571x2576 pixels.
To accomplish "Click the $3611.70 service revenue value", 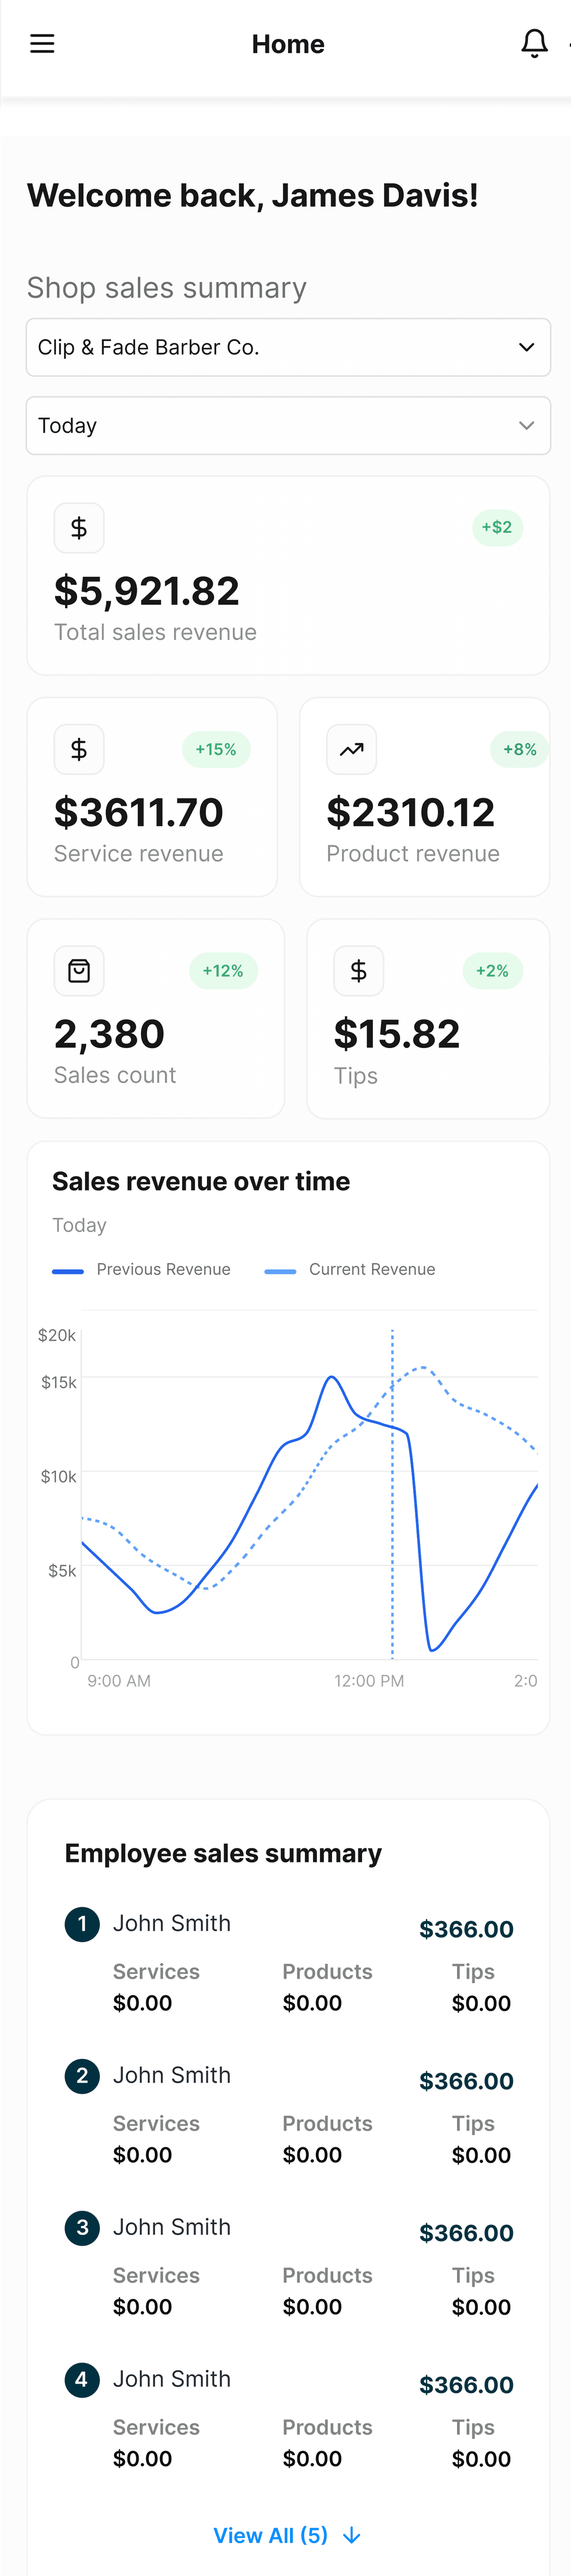I will 139,812.
